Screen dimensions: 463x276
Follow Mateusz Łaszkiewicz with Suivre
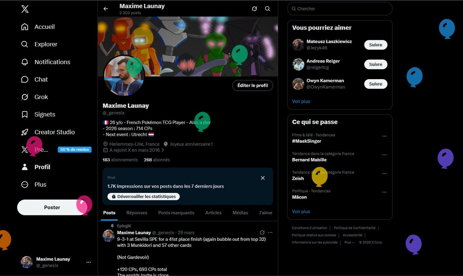coord(375,45)
